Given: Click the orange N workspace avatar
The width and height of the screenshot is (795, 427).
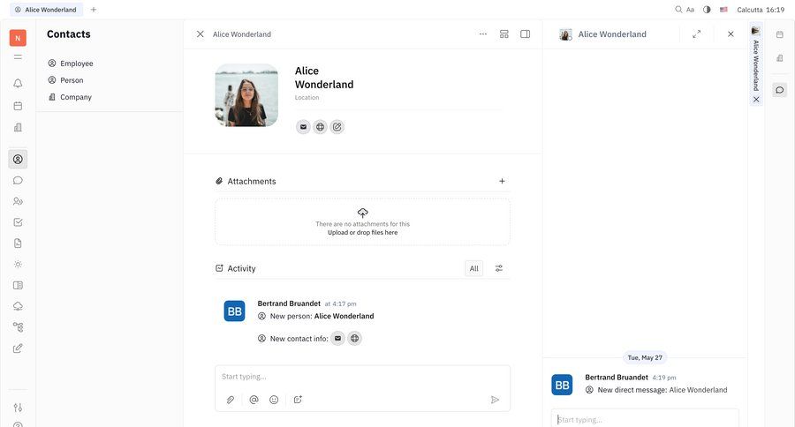Looking at the screenshot, I should [18, 38].
